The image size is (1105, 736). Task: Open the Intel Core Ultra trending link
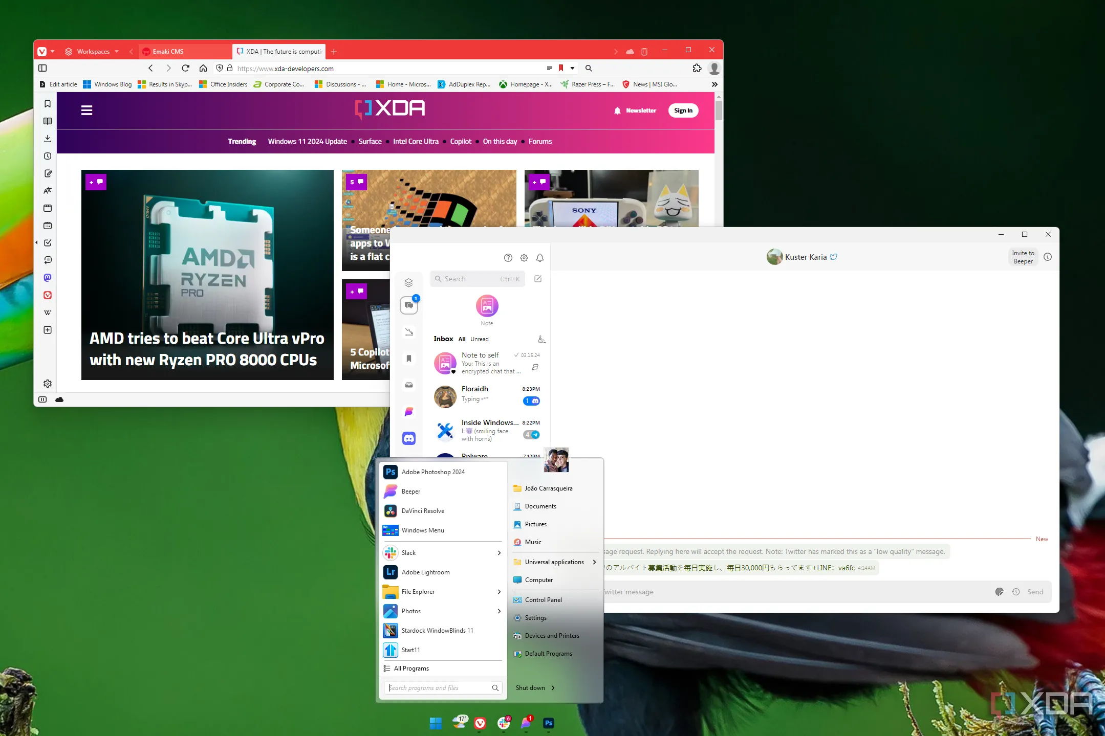pyautogui.click(x=416, y=142)
